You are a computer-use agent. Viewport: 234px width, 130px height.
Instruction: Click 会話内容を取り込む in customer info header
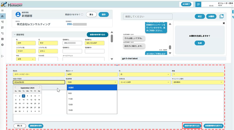coord(97,35)
